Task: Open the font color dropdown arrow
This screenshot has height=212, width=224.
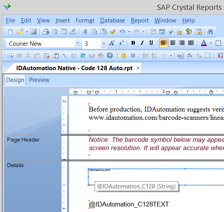Action: click(x=211, y=43)
